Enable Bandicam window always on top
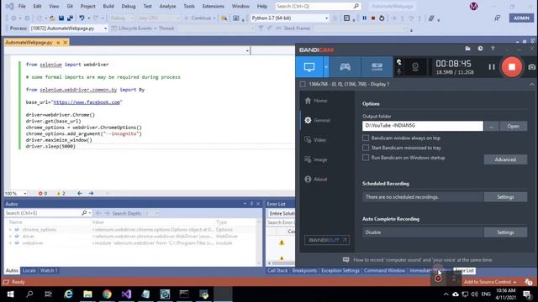The height and width of the screenshot is (302, 538). coord(366,138)
